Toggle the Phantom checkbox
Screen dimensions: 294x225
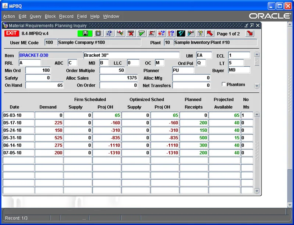click(x=223, y=84)
